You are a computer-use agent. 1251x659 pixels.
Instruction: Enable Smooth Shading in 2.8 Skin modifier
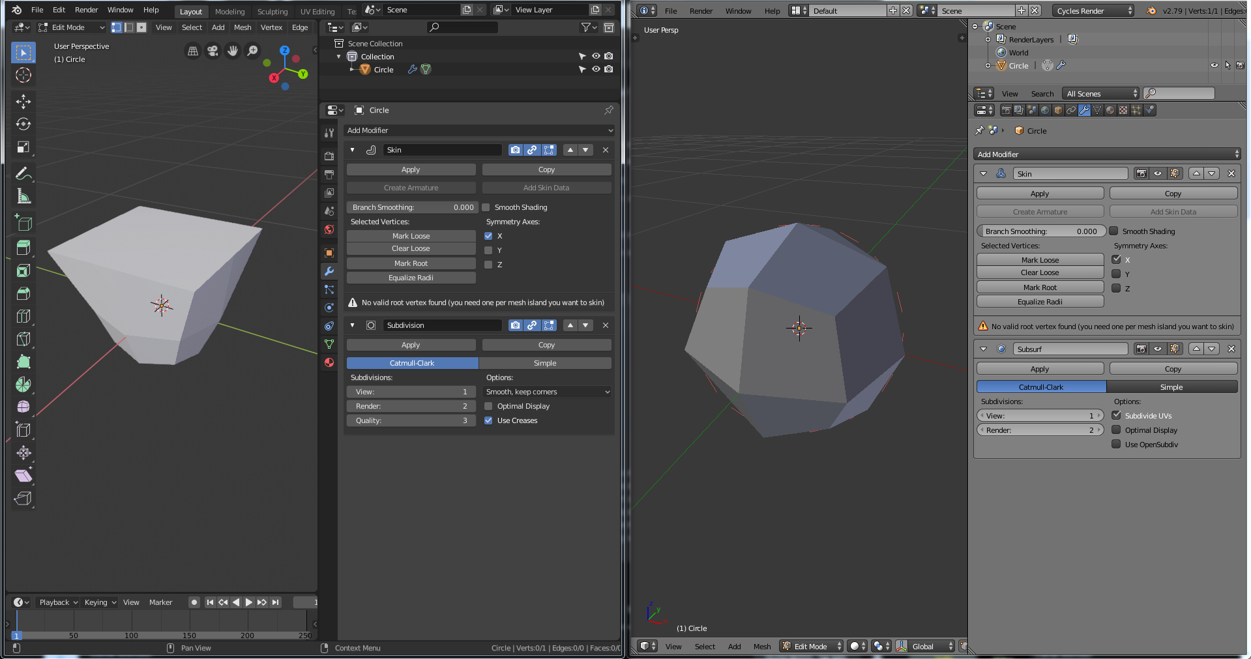[x=486, y=207]
